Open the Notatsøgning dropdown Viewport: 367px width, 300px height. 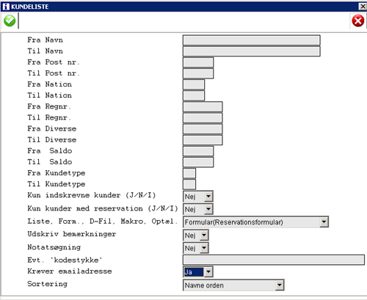[x=204, y=248]
